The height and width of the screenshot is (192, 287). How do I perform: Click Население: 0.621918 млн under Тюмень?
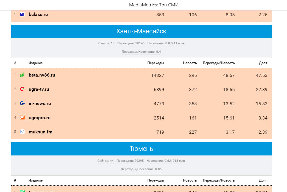click(165, 161)
